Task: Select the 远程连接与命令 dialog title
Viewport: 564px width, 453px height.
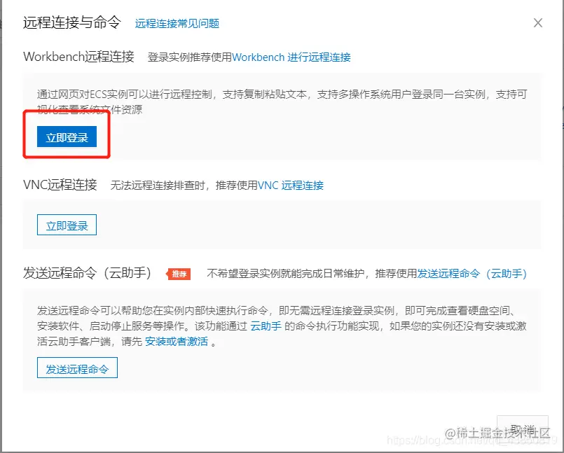Action: coord(72,22)
